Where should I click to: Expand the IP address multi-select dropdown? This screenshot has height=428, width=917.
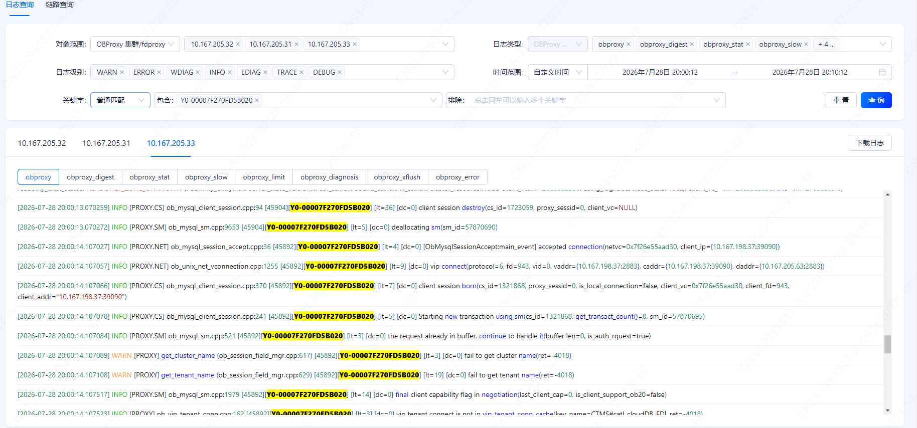pyautogui.click(x=445, y=44)
